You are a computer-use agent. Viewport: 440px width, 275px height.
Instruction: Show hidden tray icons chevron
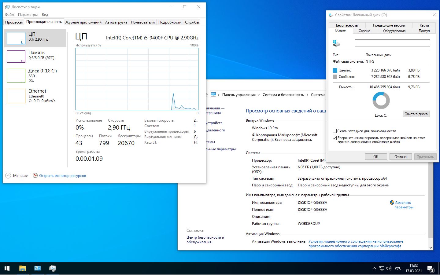point(374,268)
